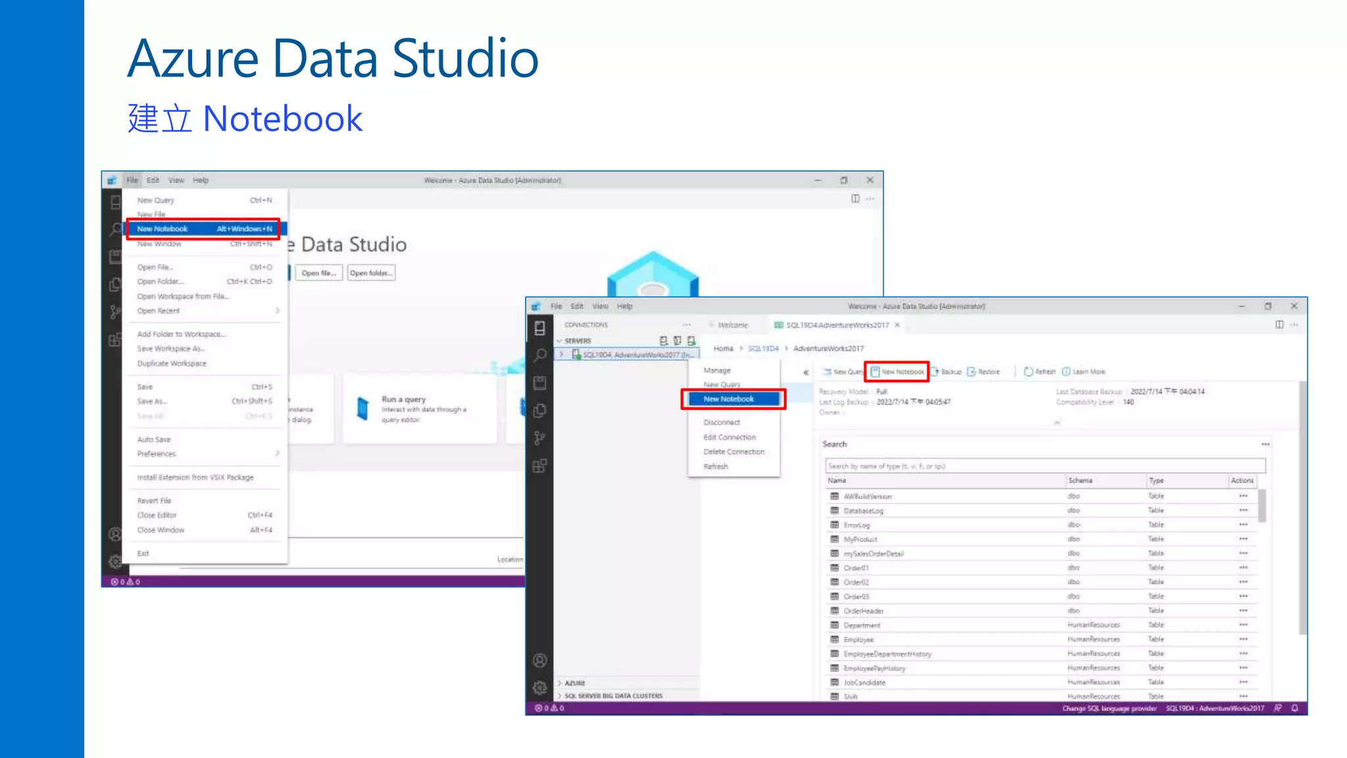Open Source Control view in front window sidebar
Screen dimensions: 1347x758
pyautogui.click(x=540, y=438)
